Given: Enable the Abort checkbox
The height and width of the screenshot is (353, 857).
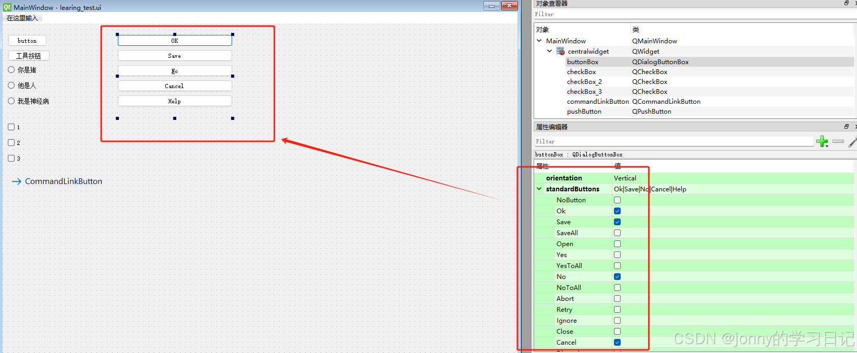Looking at the screenshot, I should (x=617, y=298).
